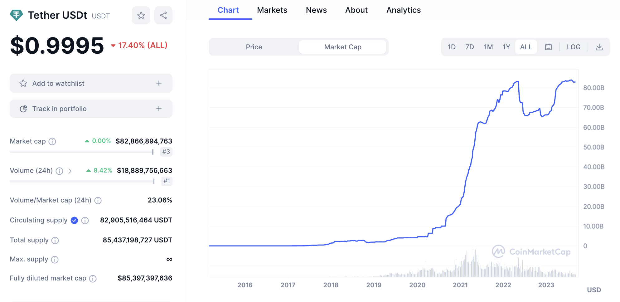
Task: Click Circulating supply verified badge
Action: pos(74,221)
